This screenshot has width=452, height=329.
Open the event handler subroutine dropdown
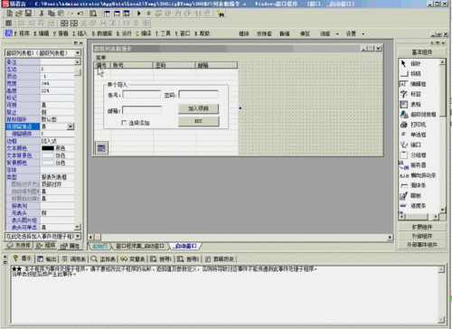pos(78,236)
